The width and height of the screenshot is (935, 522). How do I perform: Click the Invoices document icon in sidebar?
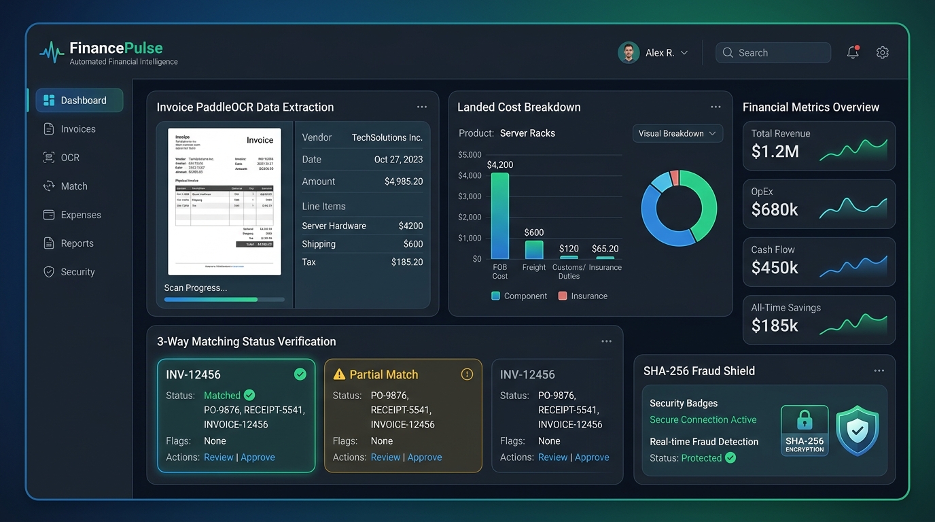(x=49, y=129)
